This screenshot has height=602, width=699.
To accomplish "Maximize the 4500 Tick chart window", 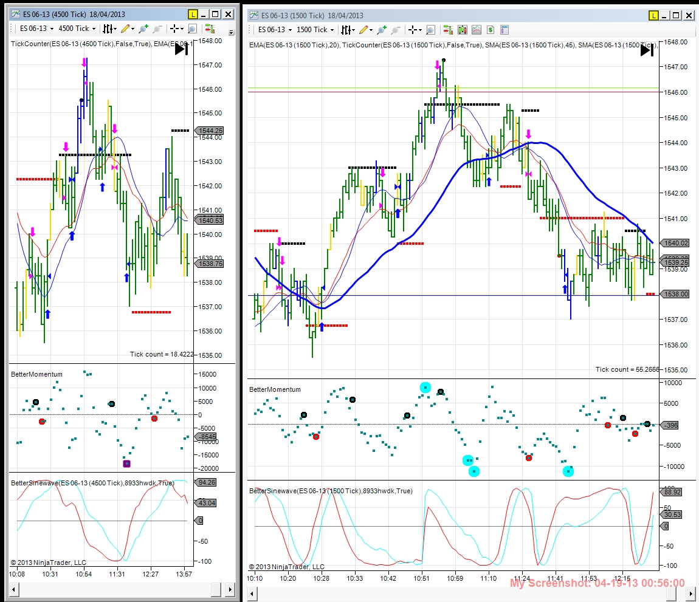I will 215,14.
